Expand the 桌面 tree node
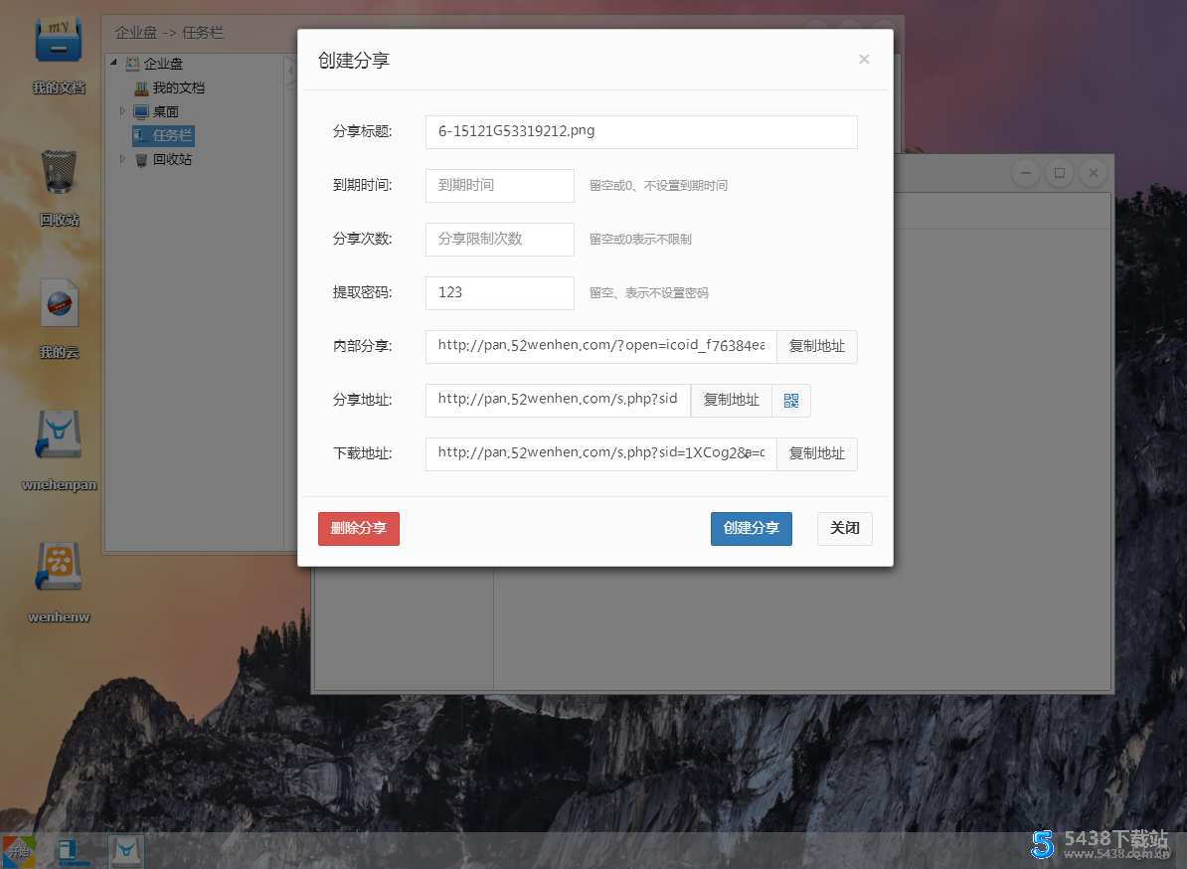 (x=122, y=111)
